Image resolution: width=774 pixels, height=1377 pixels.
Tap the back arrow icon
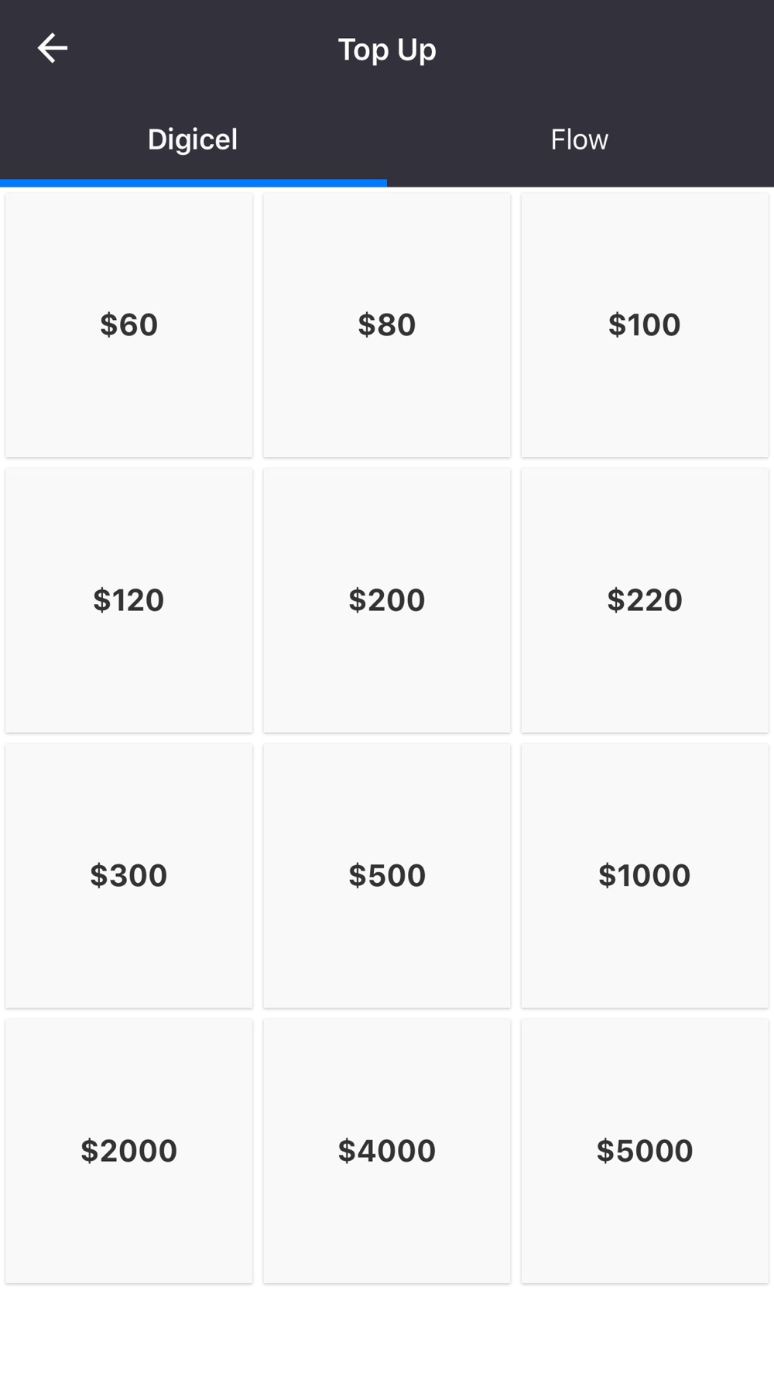[53, 49]
